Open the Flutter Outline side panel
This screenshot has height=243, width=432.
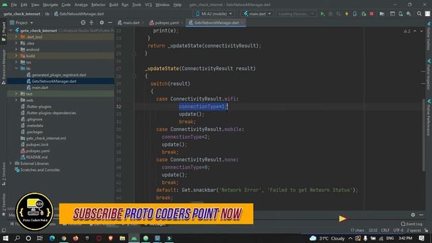click(429, 36)
